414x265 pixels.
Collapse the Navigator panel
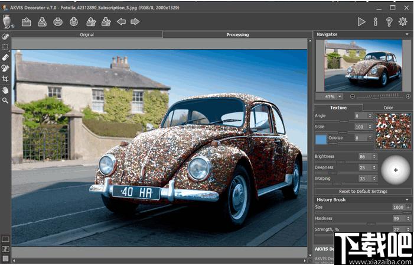407,34
